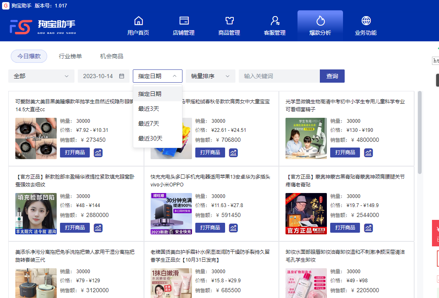Click the G app icon in title bar
This screenshot has width=439, height=298.
(x=6, y=6)
